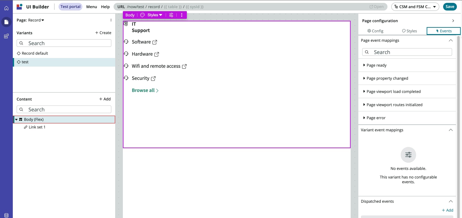This screenshot has height=218, width=462.
Task: Collapse the Variant event mappings section
Action: tap(450, 130)
